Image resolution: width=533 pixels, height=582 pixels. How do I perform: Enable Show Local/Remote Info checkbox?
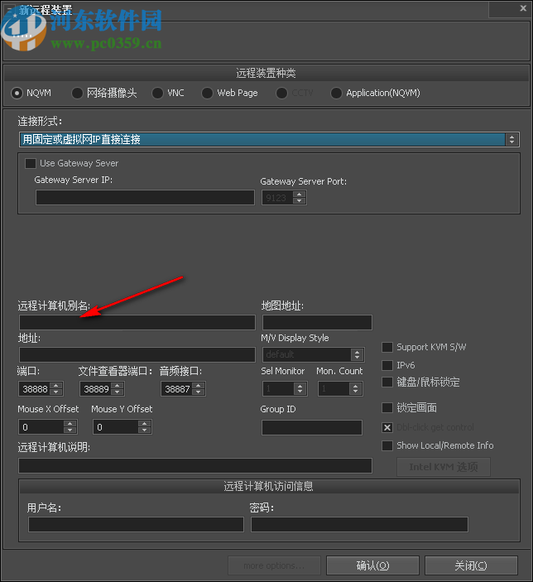[387, 445]
